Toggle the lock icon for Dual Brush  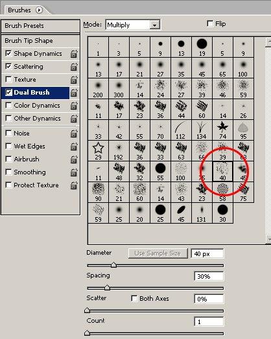(x=74, y=93)
